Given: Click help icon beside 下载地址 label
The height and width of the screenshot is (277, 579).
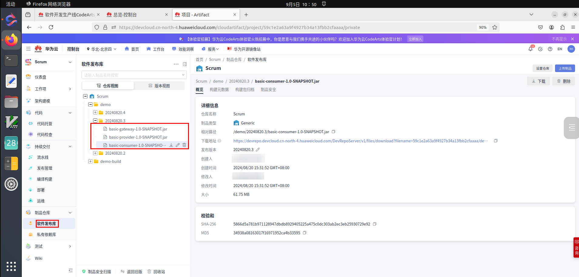Looking at the screenshot, I should (219, 141).
